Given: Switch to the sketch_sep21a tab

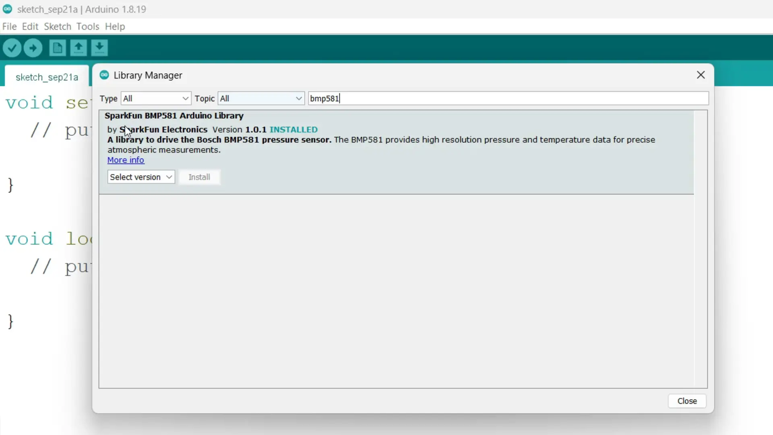Looking at the screenshot, I should (x=47, y=77).
